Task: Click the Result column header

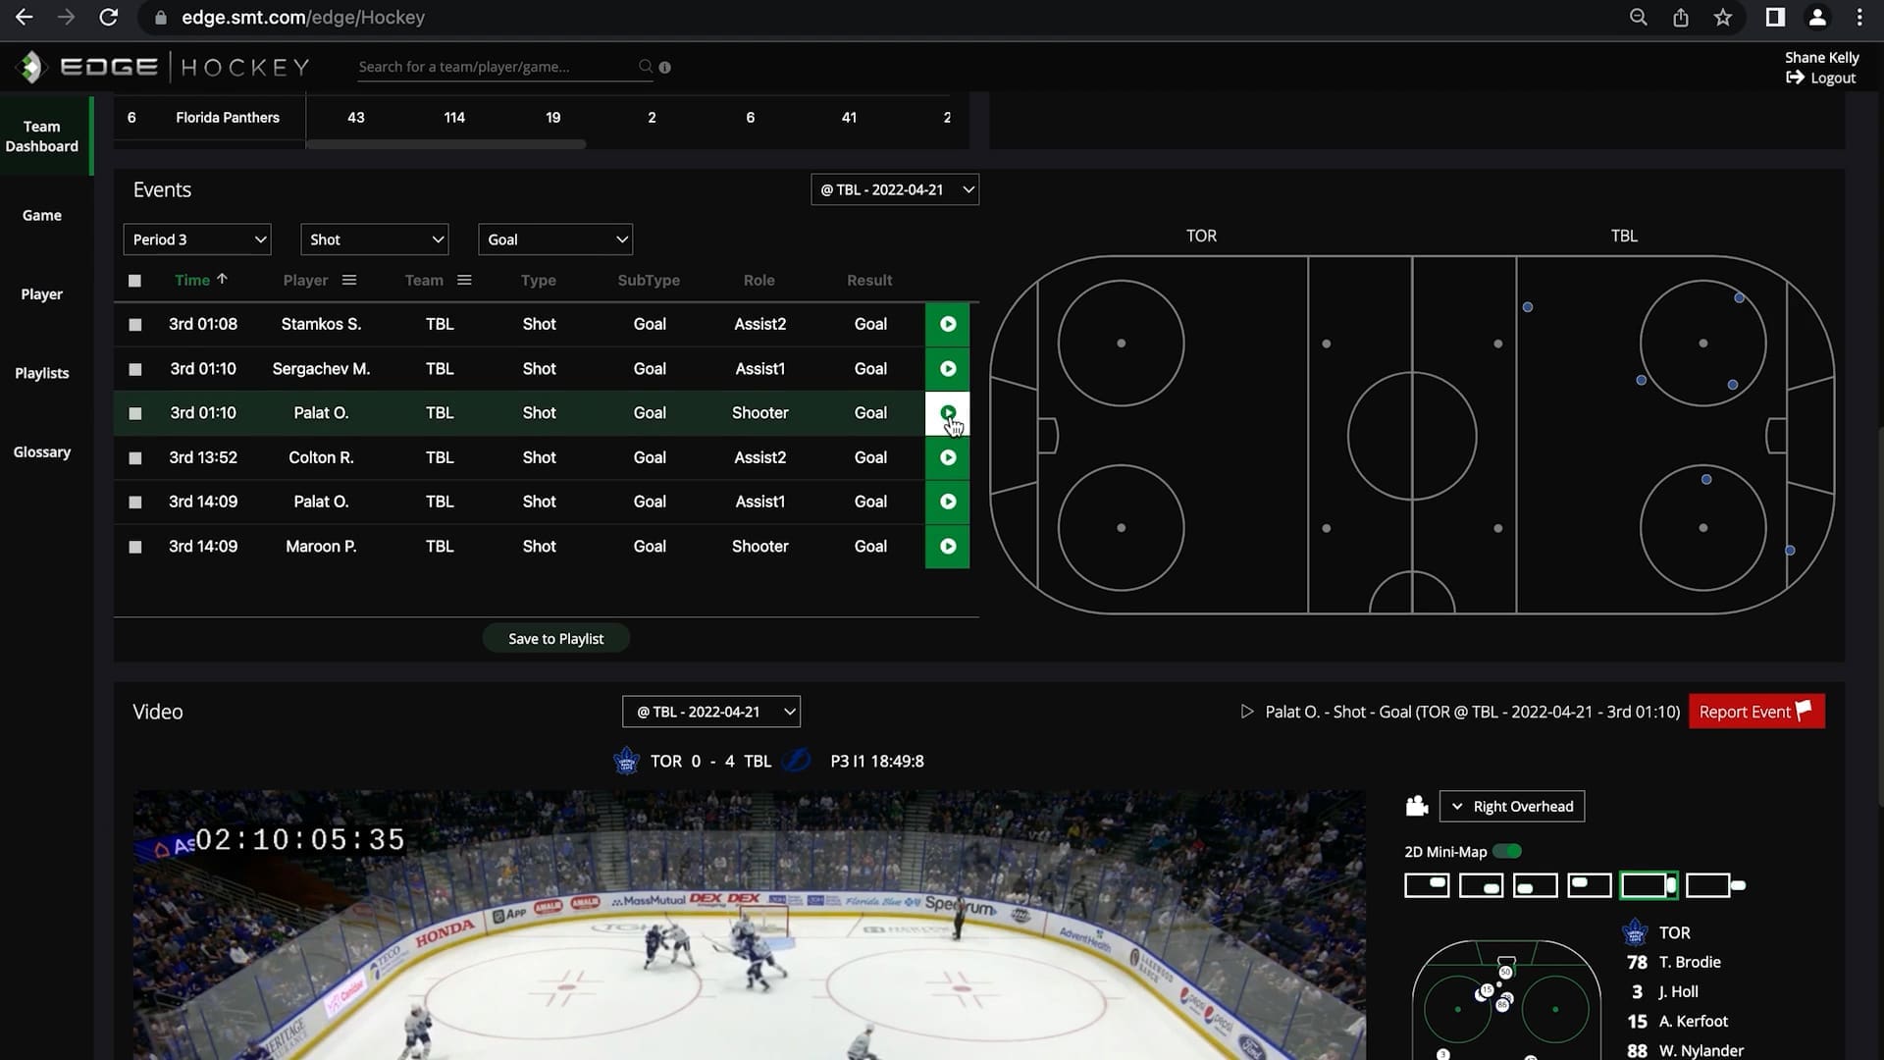Action: pyautogui.click(x=869, y=280)
